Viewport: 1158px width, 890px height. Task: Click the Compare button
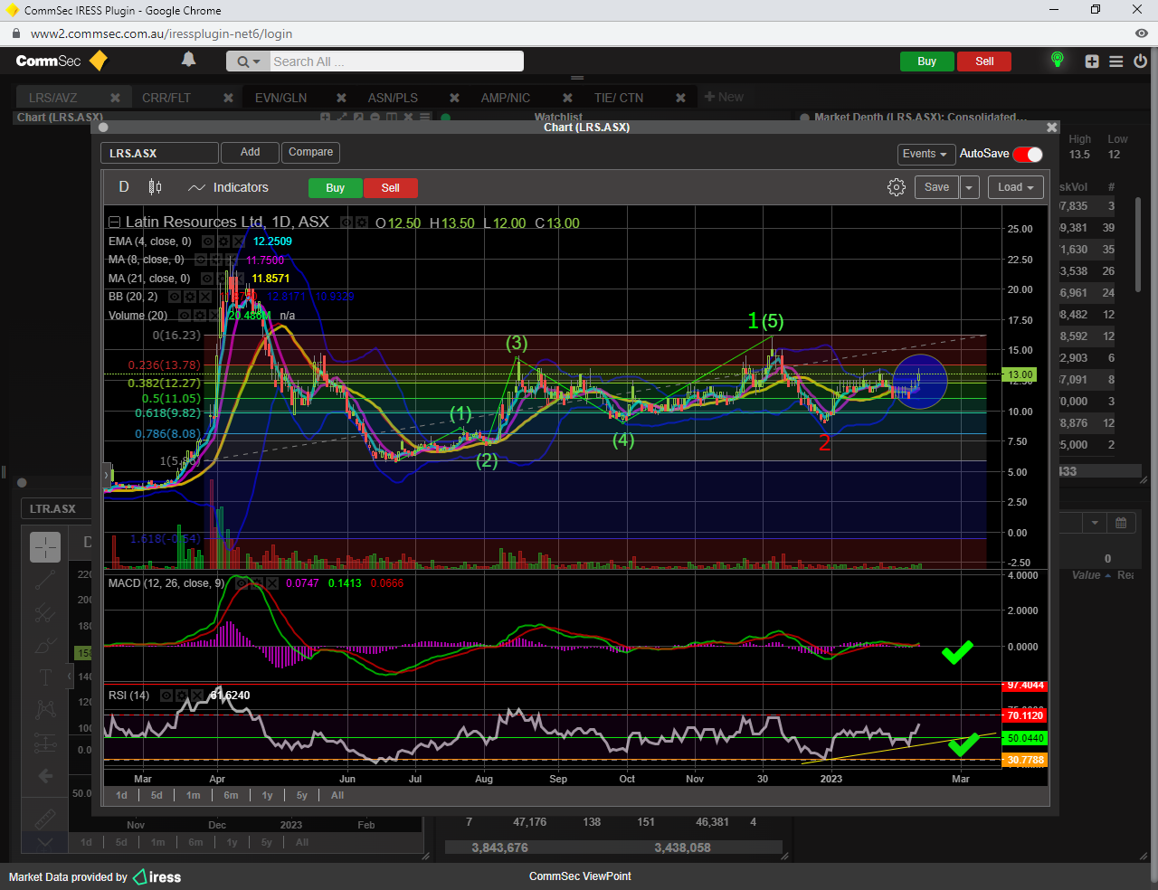point(310,153)
